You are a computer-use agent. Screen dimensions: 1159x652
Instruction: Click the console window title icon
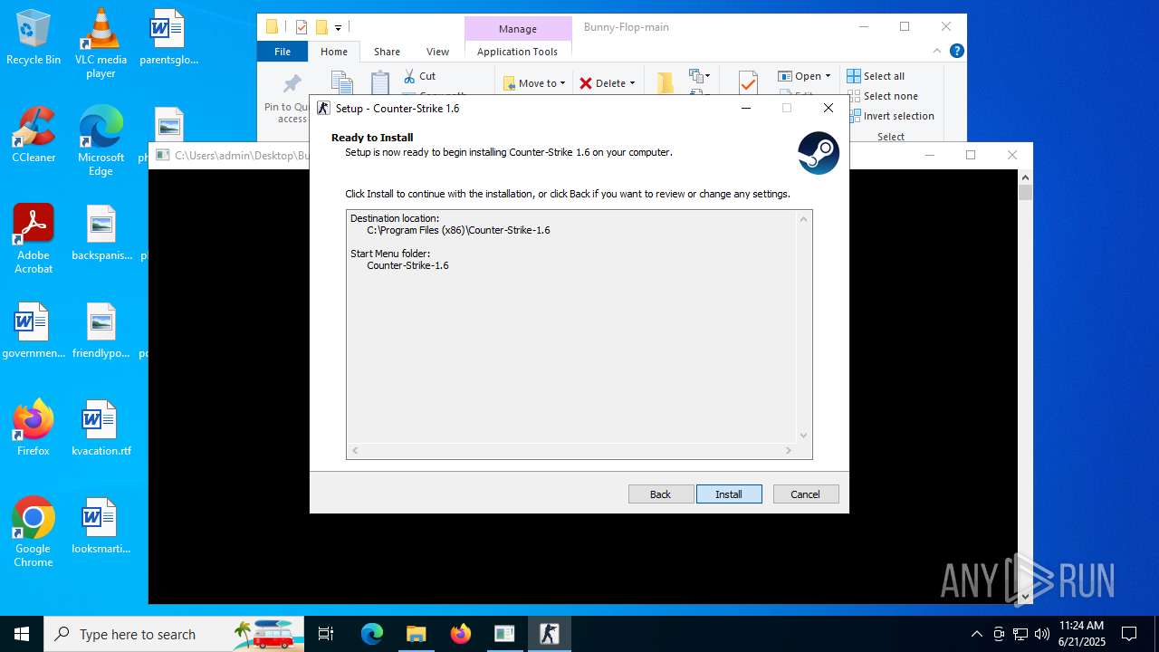pyautogui.click(x=162, y=155)
